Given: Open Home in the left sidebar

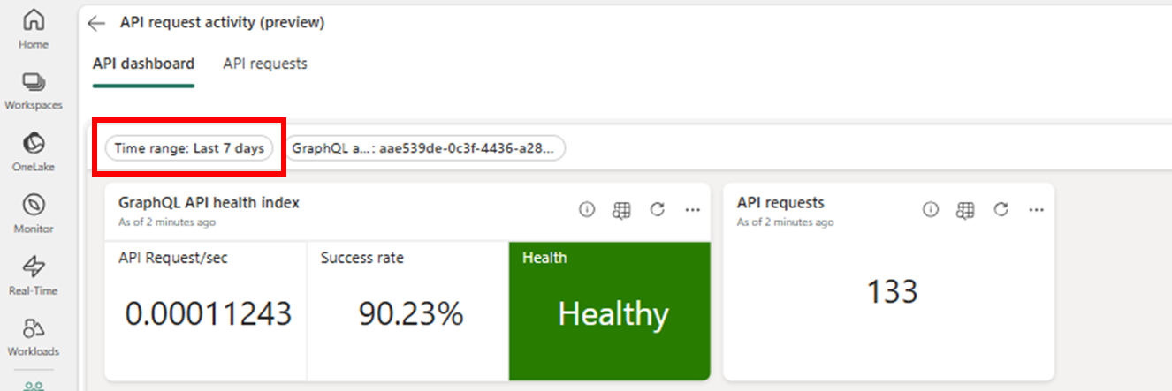Looking at the screenshot, I should point(34,28).
